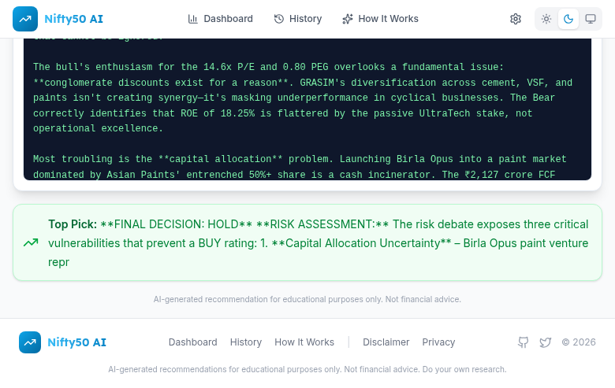
Task: Click the trending arrow icon beside Top Pick
Action: tap(31, 242)
